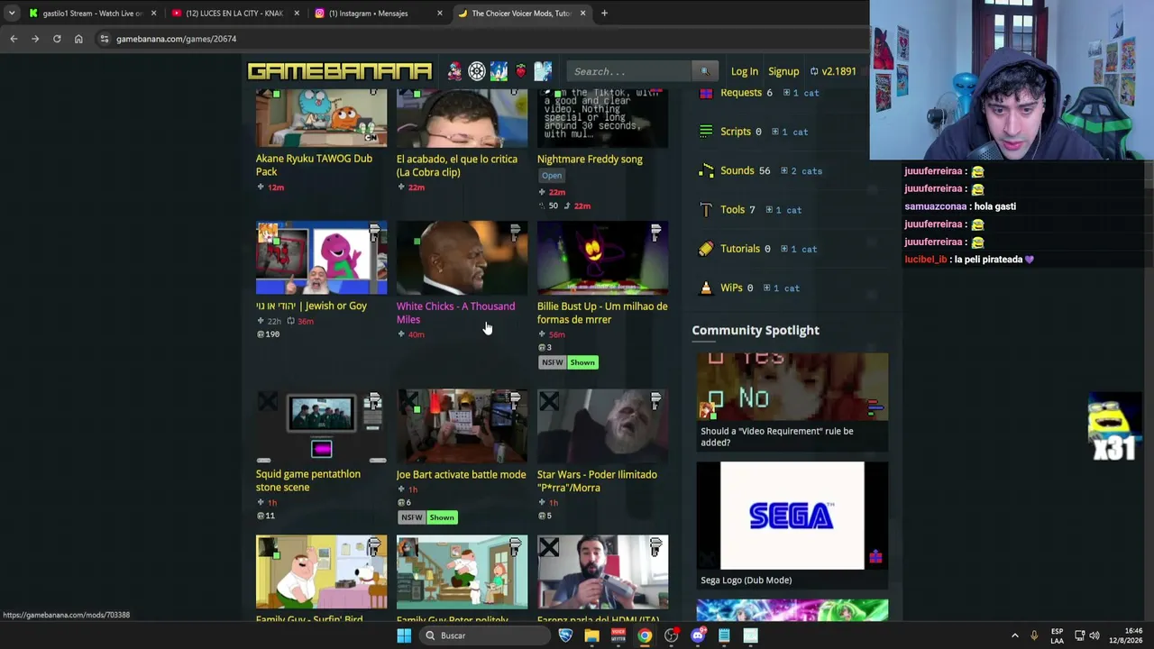This screenshot has width=1154, height=649.
Task: Click the WiPs traffic cone icon
Action: tap(706, 288)
